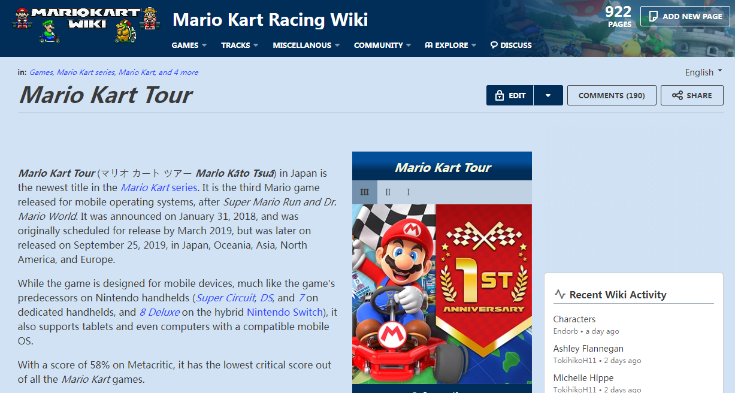This screenshot has height=393, width=735.
Task: Click the Share button
Action: coord(692,95)
